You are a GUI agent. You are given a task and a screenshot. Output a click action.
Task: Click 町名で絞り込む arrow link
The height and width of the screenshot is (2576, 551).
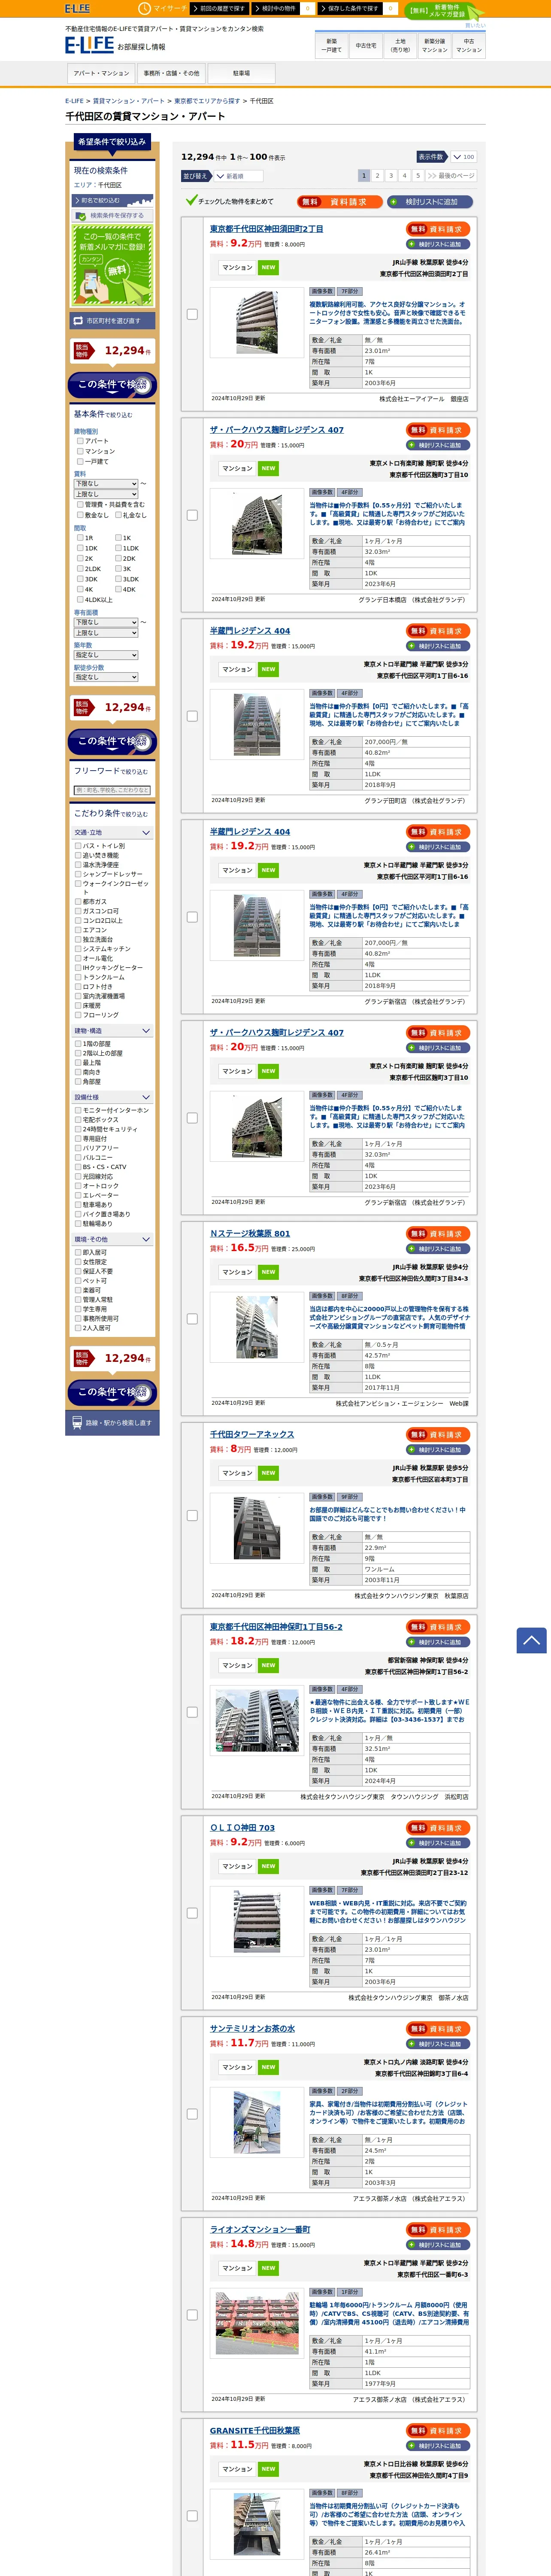112,200
